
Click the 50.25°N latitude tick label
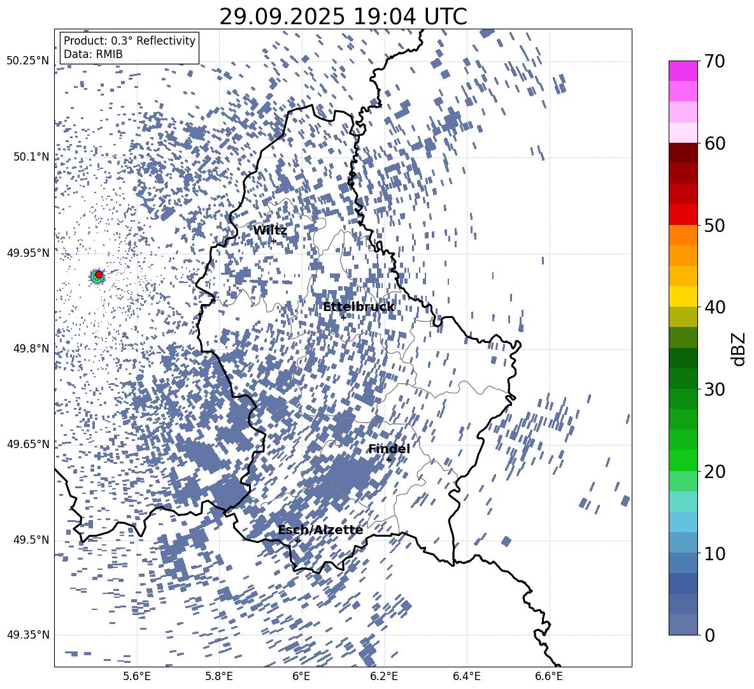[x=28, y=61]
